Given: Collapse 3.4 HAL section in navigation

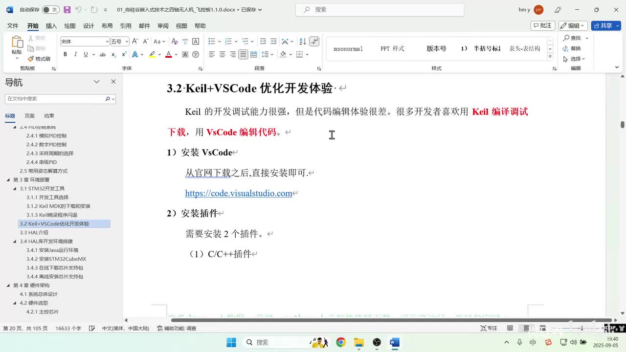Looking at the screenshot, I should (15, 242).
